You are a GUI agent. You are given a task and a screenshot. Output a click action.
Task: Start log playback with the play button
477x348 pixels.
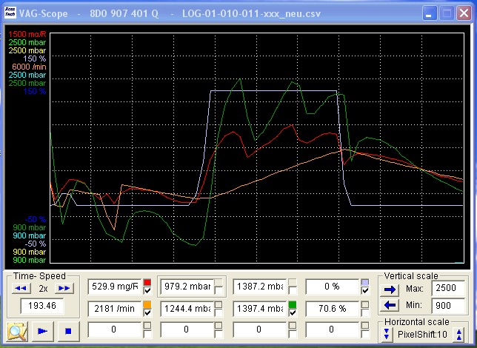pyautogui.click(x=43, y=331)
